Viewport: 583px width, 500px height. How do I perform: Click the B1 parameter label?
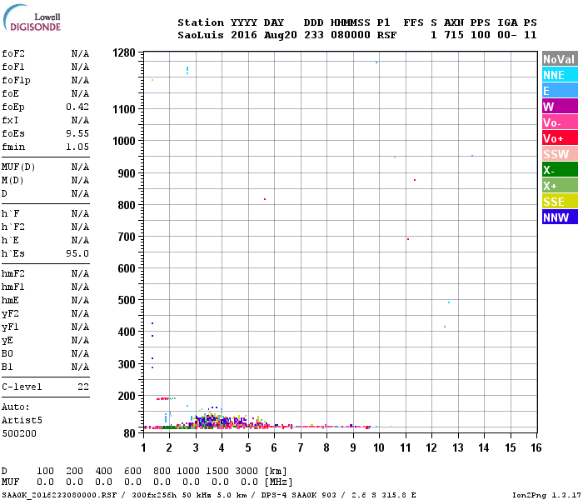coord(7,367)
